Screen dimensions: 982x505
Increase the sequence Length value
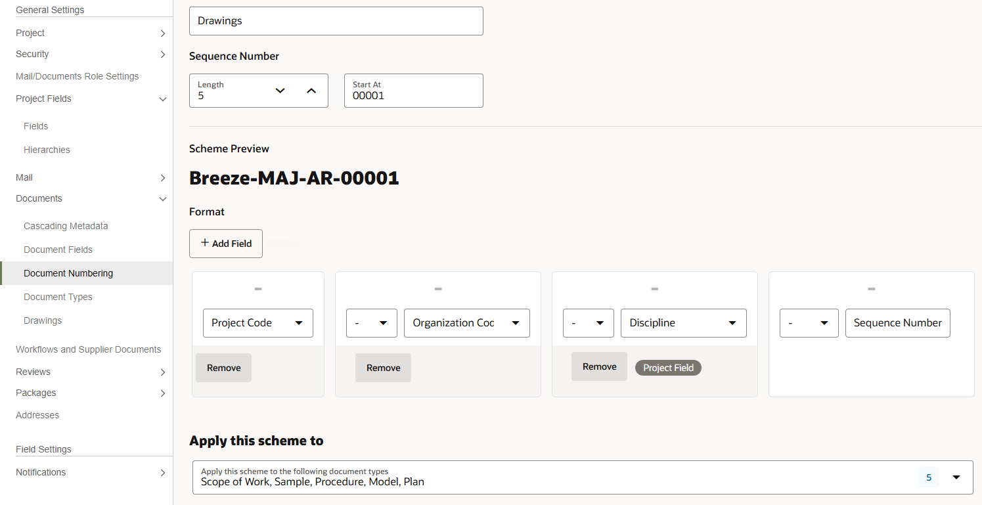(311, 91)
